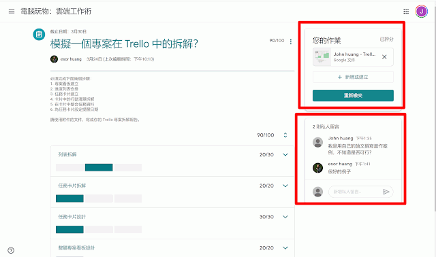Send the private comment
This screenshot has height=257, width=436.
pos(386,192)
